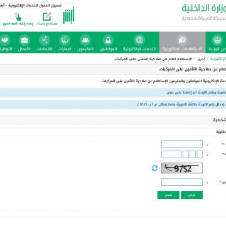Viewport: 226px width, 226px height.
Task: Open the القطاعات sectors tab
Action: 45,43
